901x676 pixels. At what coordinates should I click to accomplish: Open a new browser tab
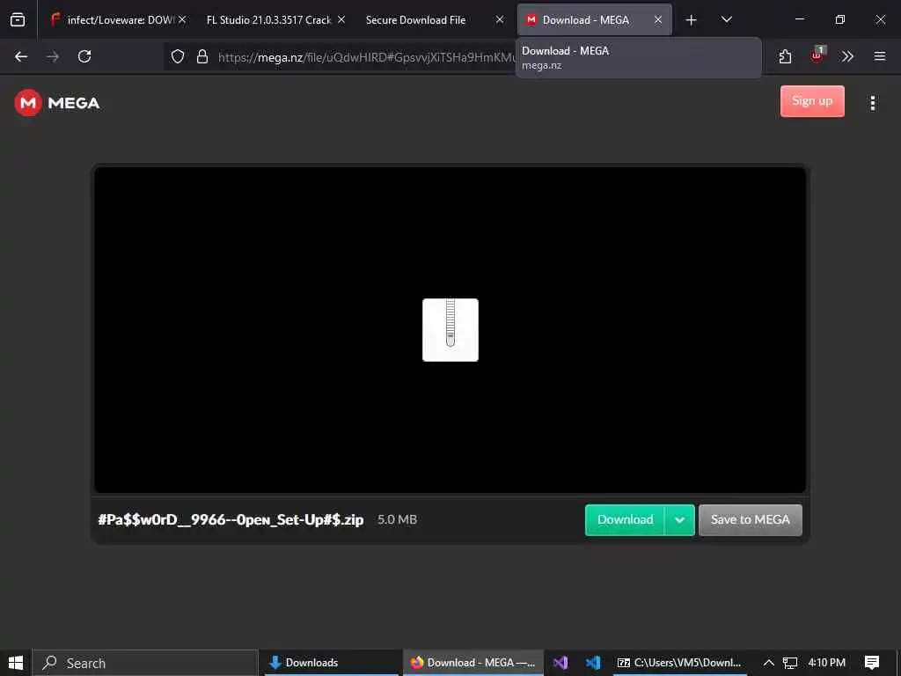pos(692,19)
